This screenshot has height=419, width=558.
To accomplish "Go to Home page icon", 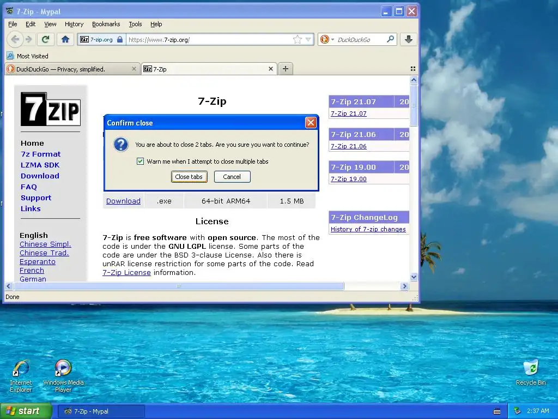I will pyautogui.click(x=65, y=39).
